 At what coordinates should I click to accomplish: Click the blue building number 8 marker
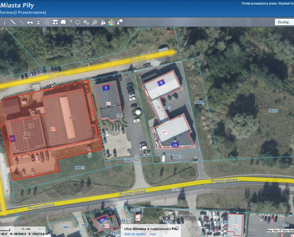coord(161,83)
